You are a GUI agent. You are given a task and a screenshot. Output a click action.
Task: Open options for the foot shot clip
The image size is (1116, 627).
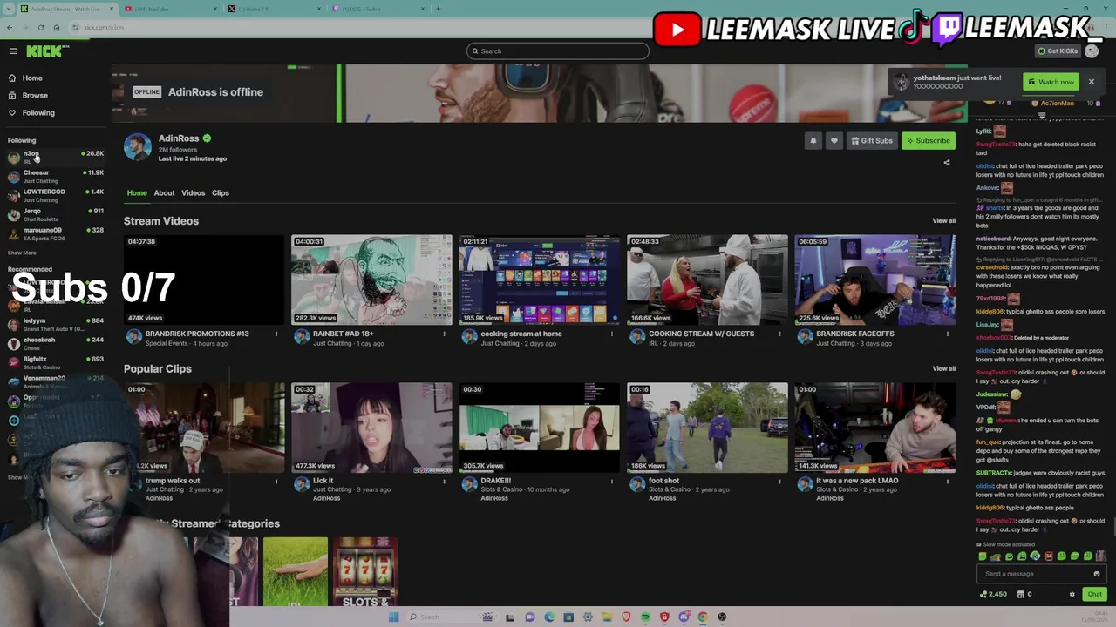click(780, 482)
